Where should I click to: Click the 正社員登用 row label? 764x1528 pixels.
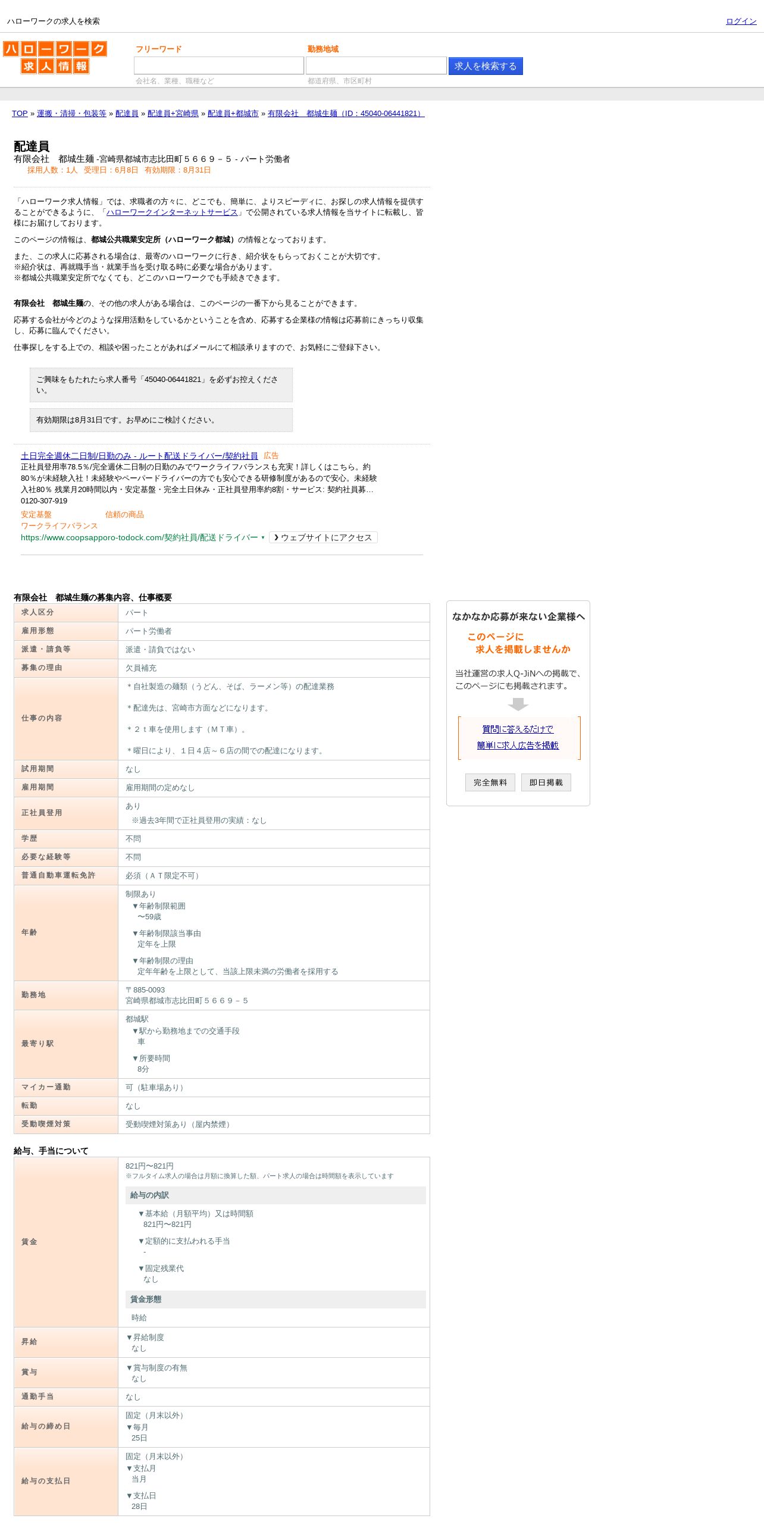(66, 813)
